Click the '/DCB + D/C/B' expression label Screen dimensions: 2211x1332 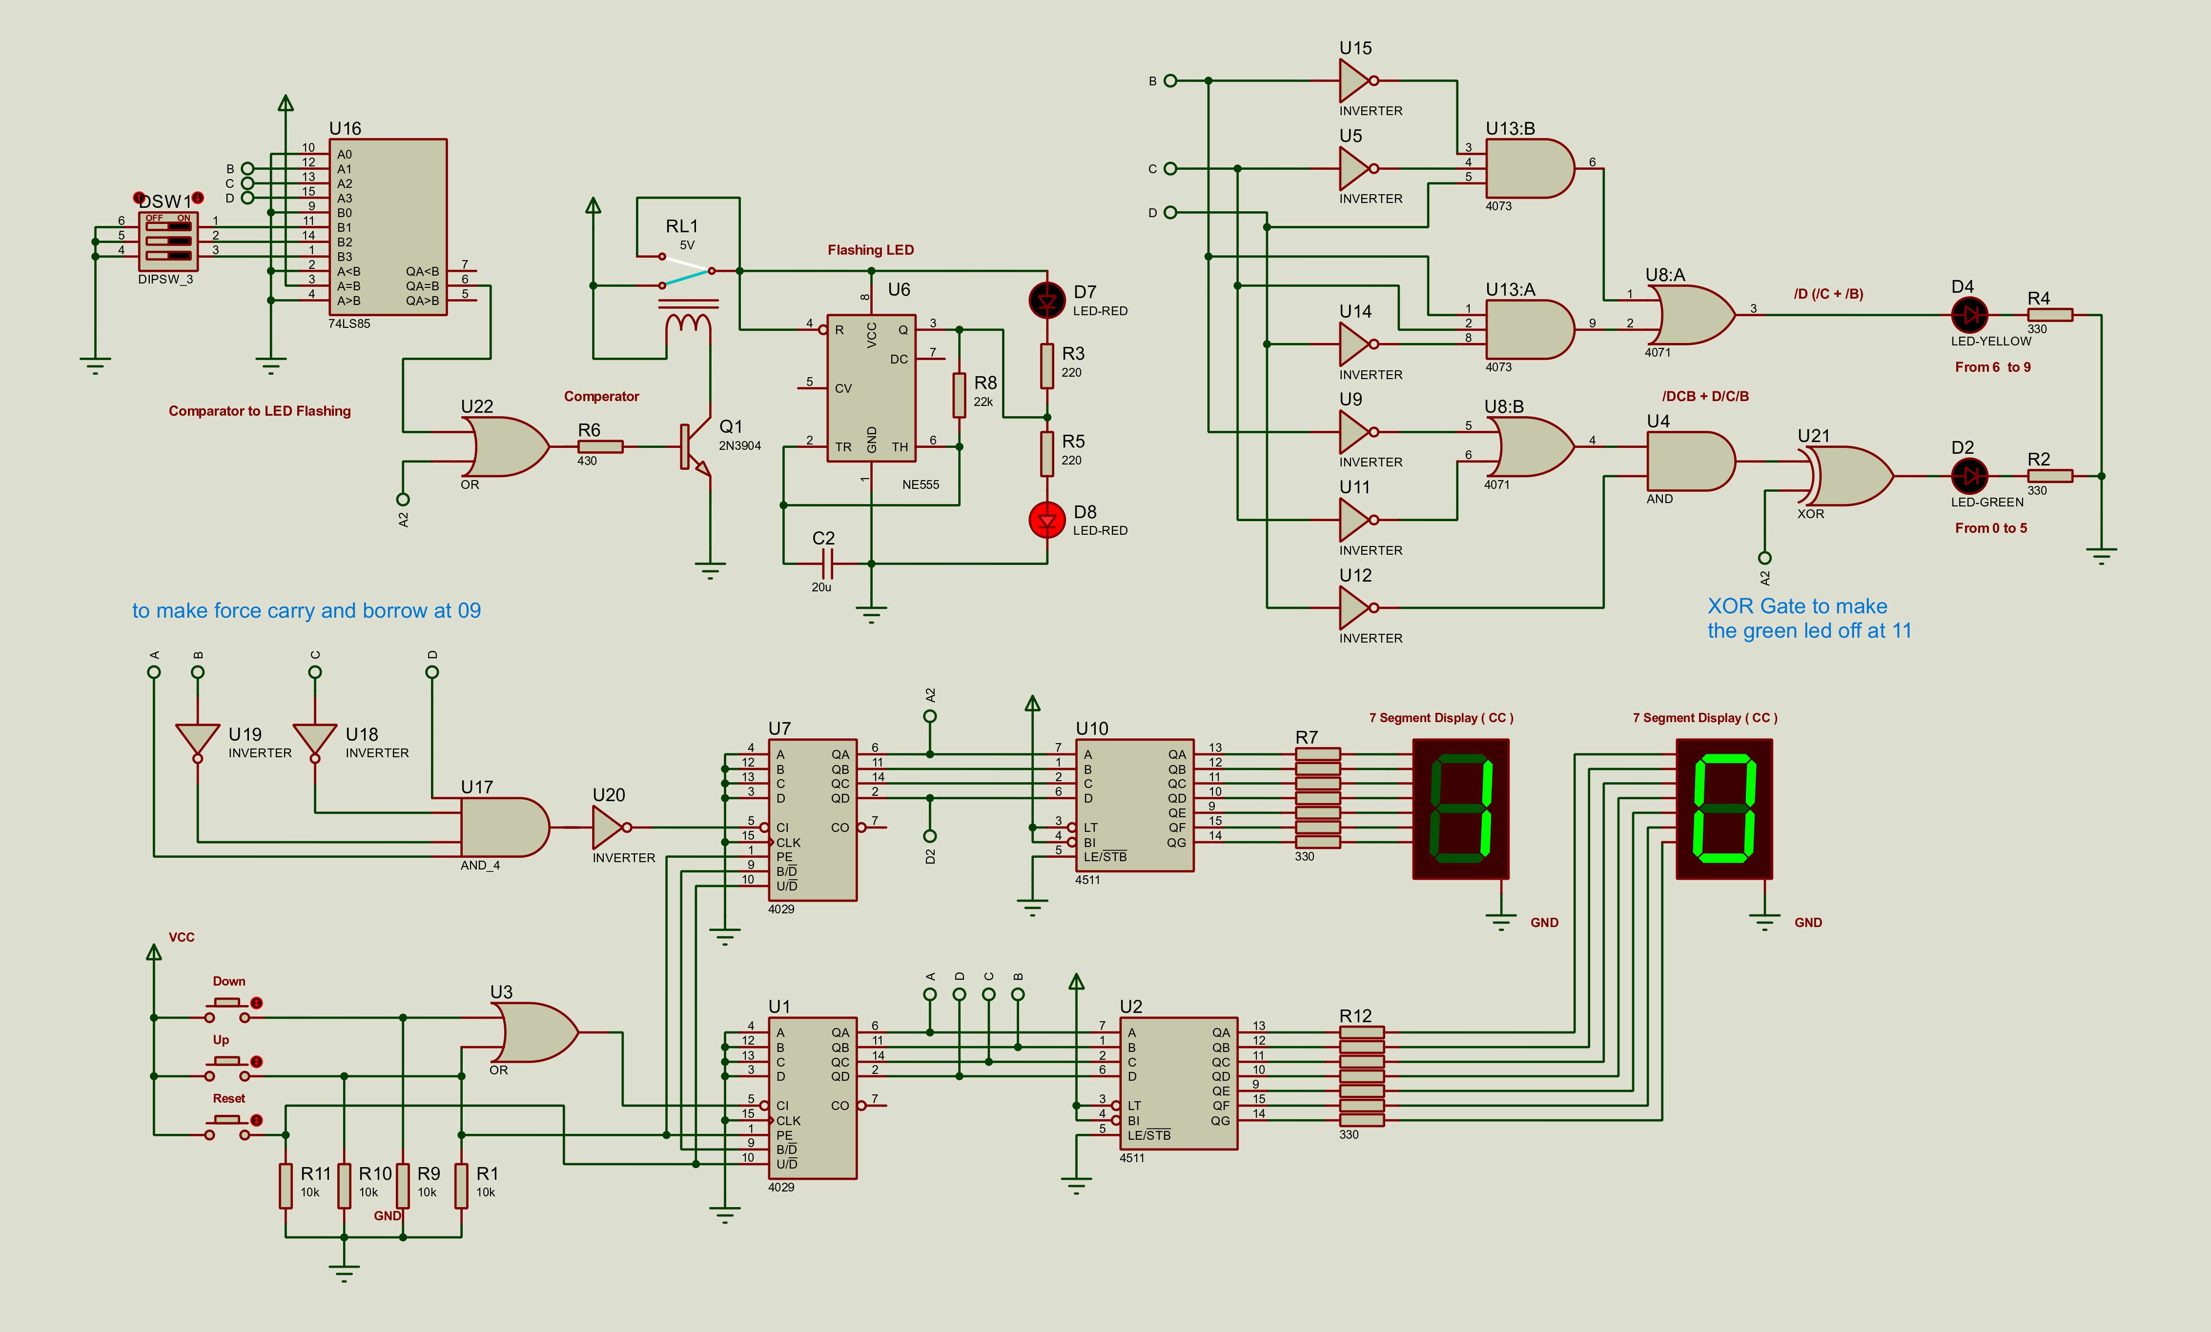(x=1705, y=397)
